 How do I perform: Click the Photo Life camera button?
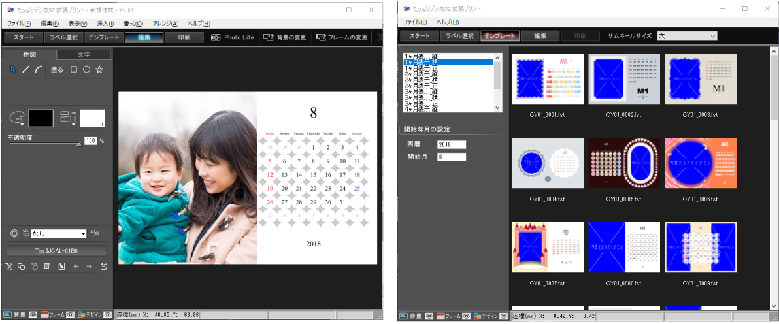click(232, 37)
